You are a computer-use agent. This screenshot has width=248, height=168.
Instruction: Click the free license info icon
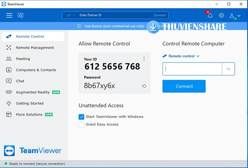point(79,26)
